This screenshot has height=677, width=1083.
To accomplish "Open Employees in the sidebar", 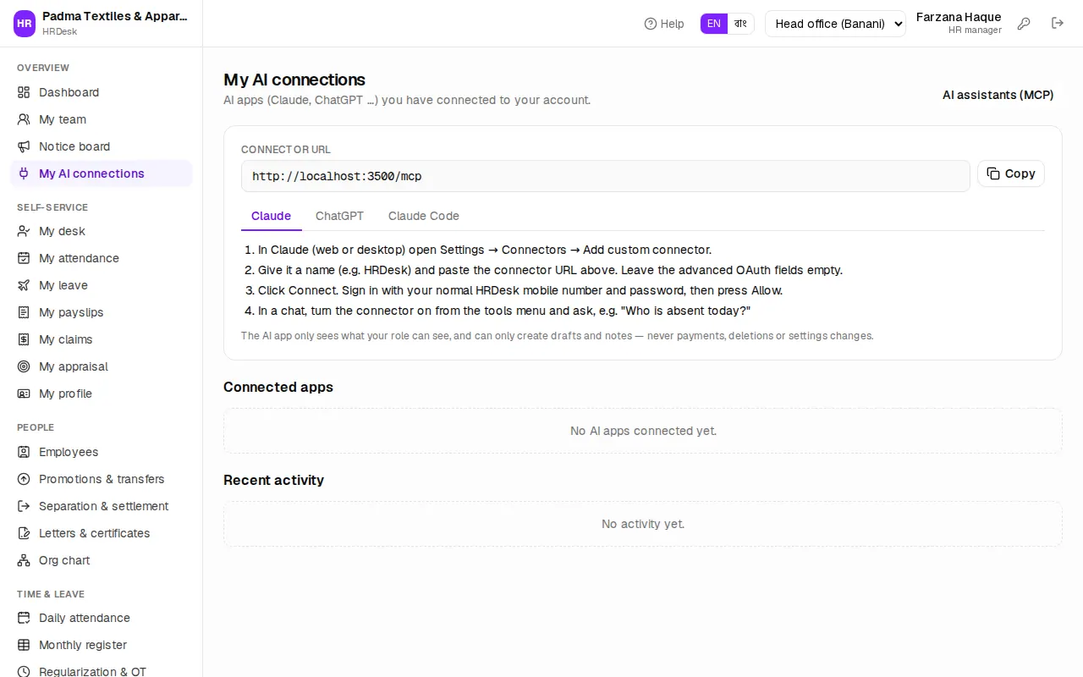I will (102, 452).
